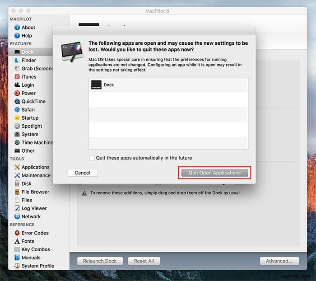Image resolution: width=316 pixels, height=281 pixels.
Task: Click the About info icon in sidebar
Action: (17, 27)
